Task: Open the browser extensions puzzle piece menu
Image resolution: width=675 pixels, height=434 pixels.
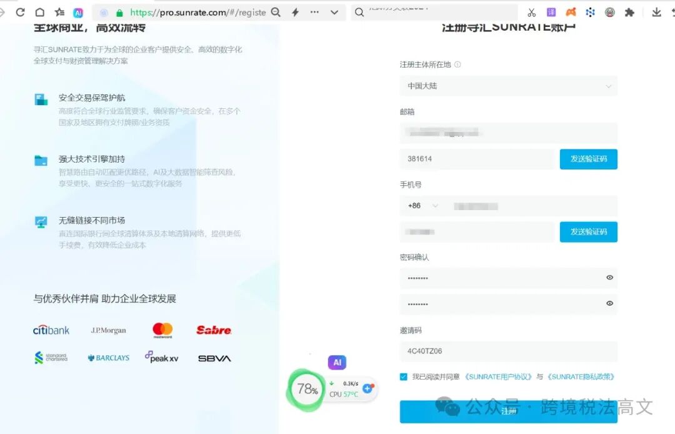Action: (629, 13)
